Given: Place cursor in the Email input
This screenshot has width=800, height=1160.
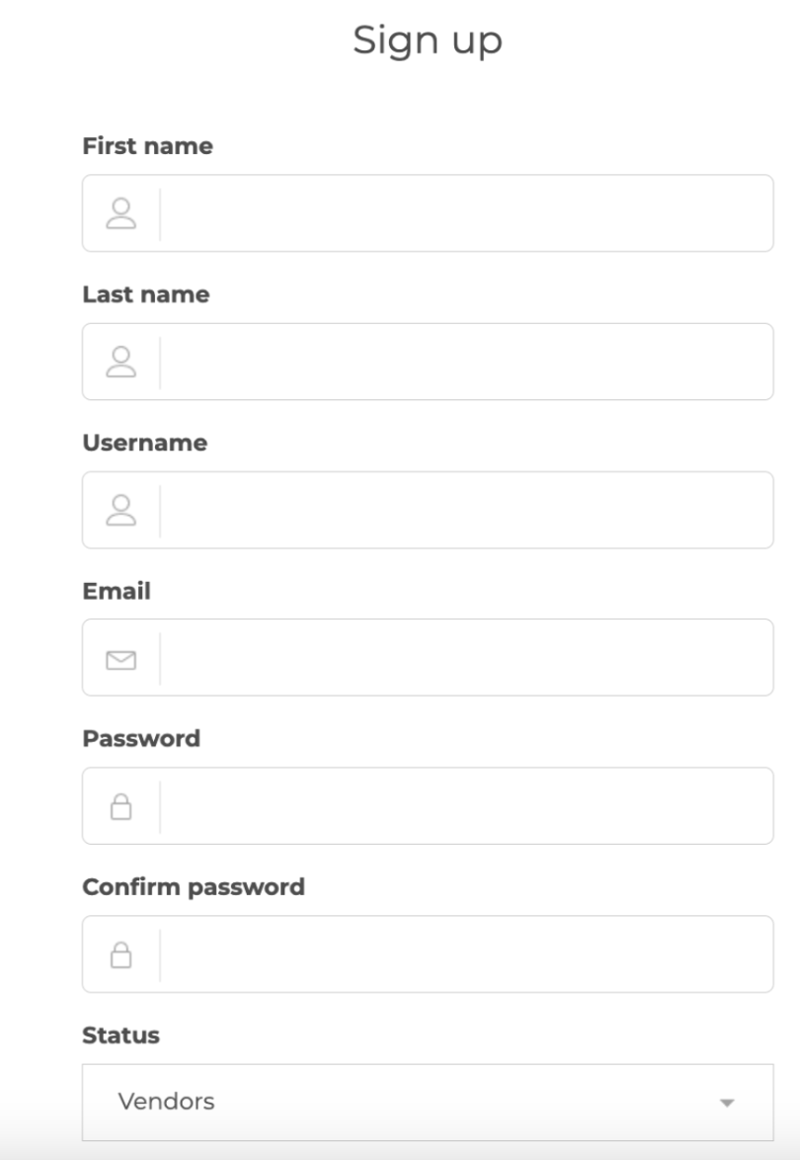Looking at the screenshot, I should tap(428, 658).
